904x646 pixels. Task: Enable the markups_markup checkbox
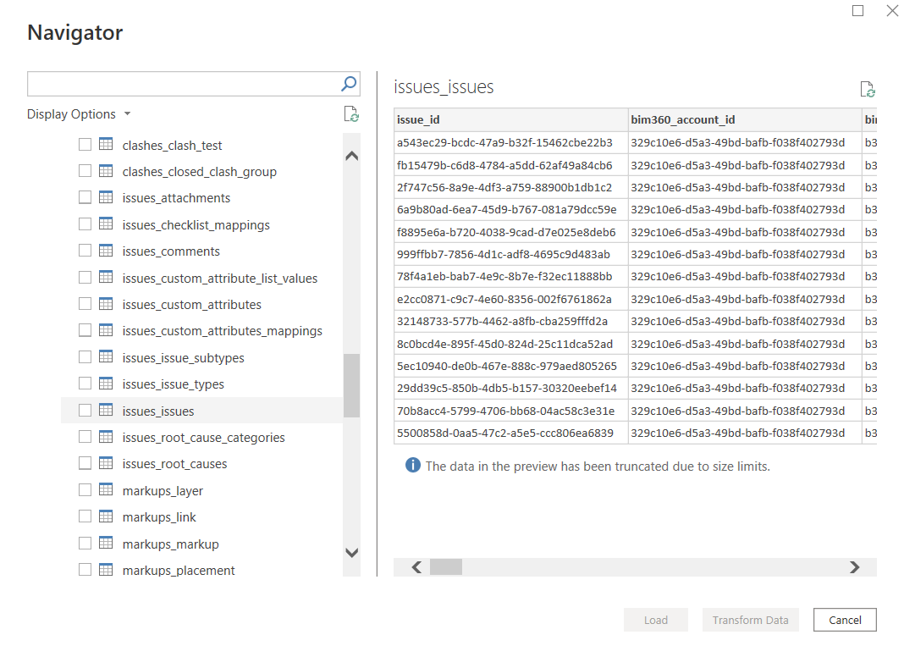(x=85, y=544)
